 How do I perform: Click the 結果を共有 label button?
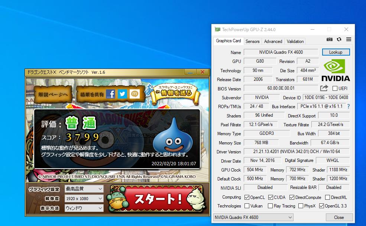[92, 94]
